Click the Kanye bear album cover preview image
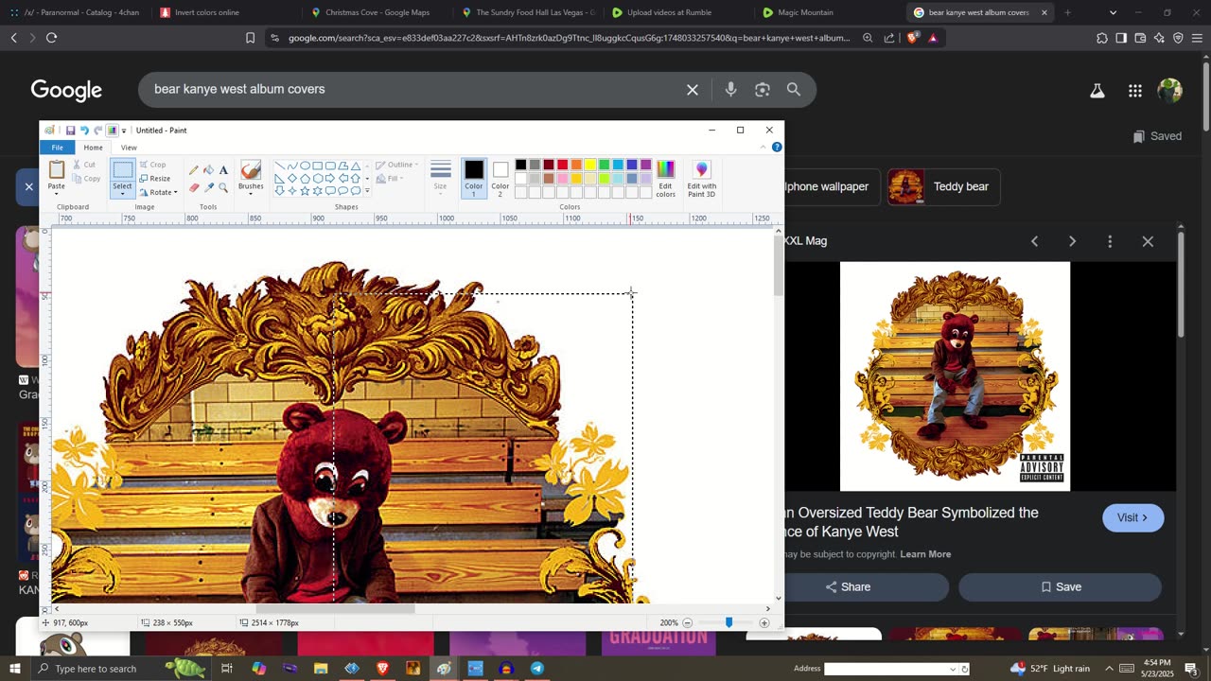 pos(955,376)
